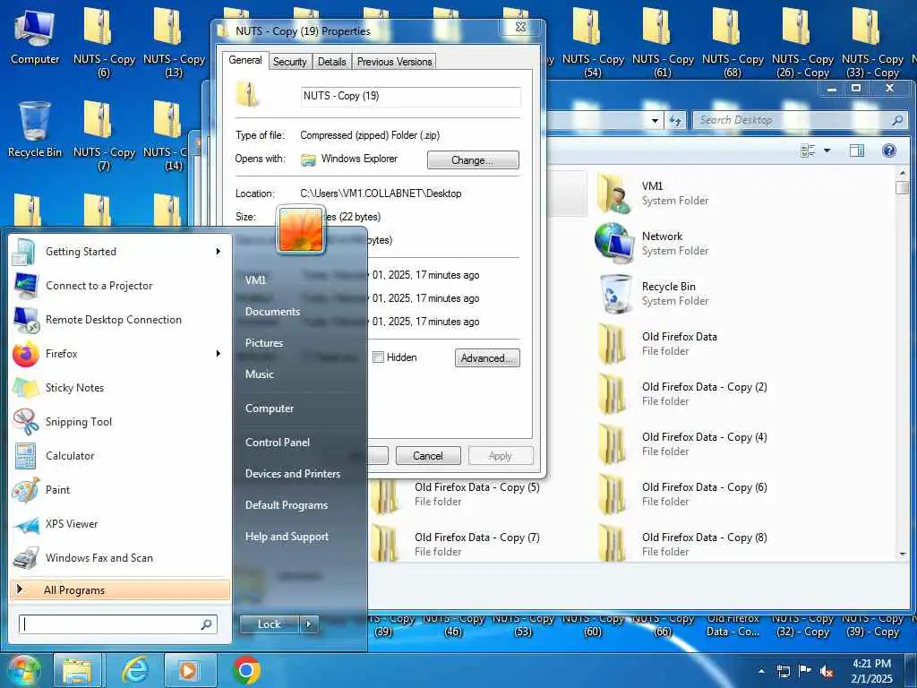Switch to the Security tab
The image size is (917, 688).
[x=289, y=62]
